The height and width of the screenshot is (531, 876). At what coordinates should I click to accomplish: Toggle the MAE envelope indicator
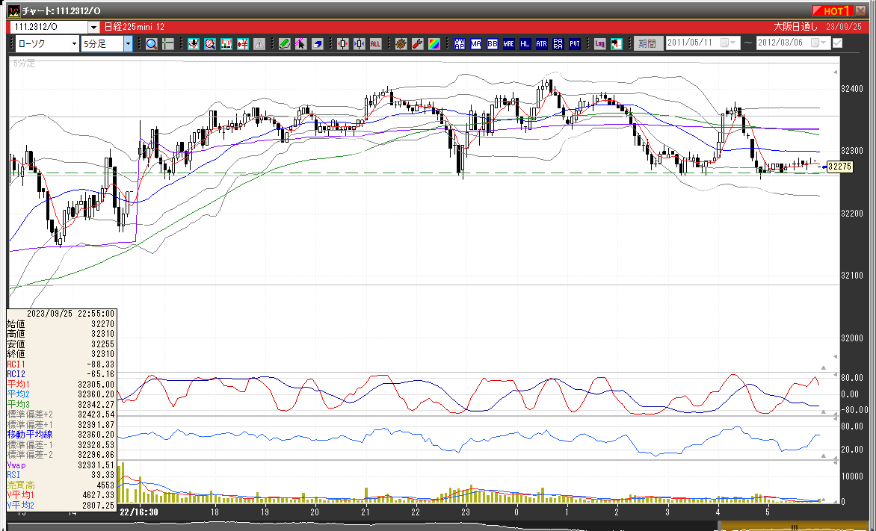(508, 43)
